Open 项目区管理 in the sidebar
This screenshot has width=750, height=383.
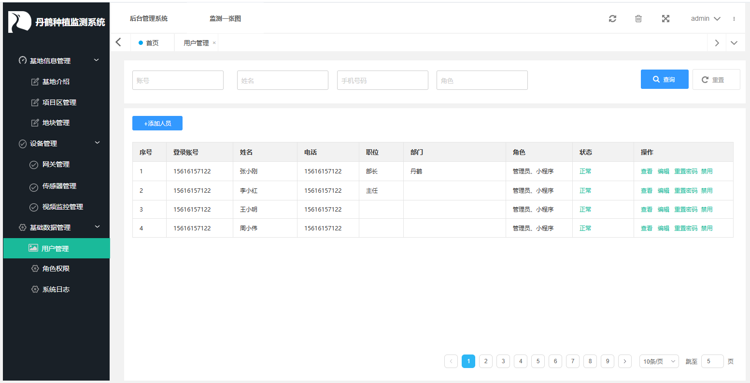59,102
